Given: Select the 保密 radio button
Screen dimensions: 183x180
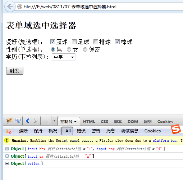Looking at the screenshot, I should tap(85, 49).
